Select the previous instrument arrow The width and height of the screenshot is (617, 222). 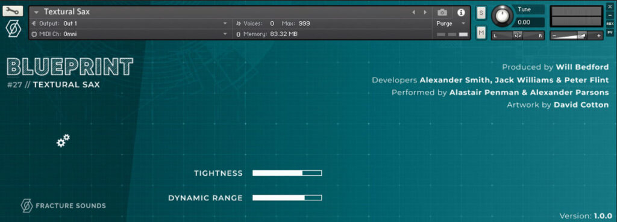tap(413, 13)
